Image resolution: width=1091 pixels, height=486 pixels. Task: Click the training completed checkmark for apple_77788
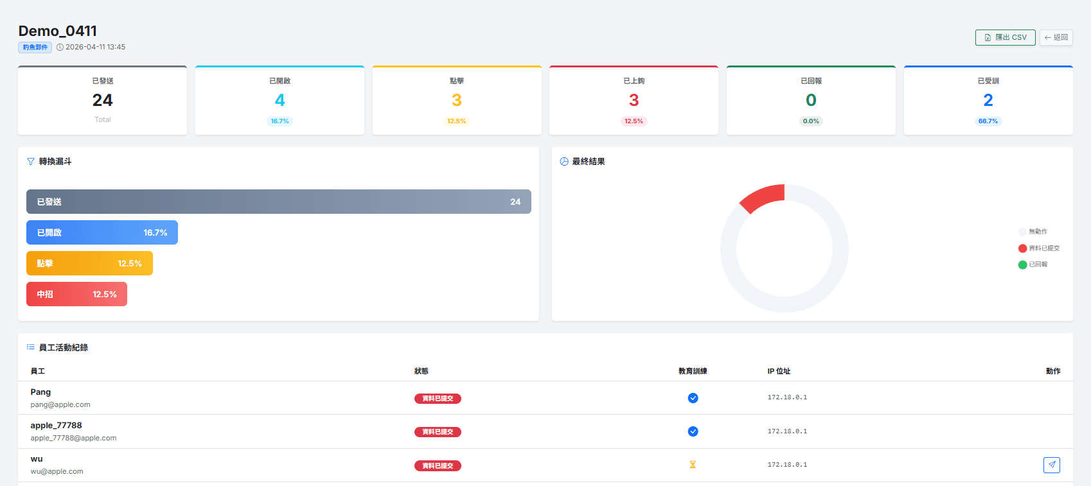point(693,431)
